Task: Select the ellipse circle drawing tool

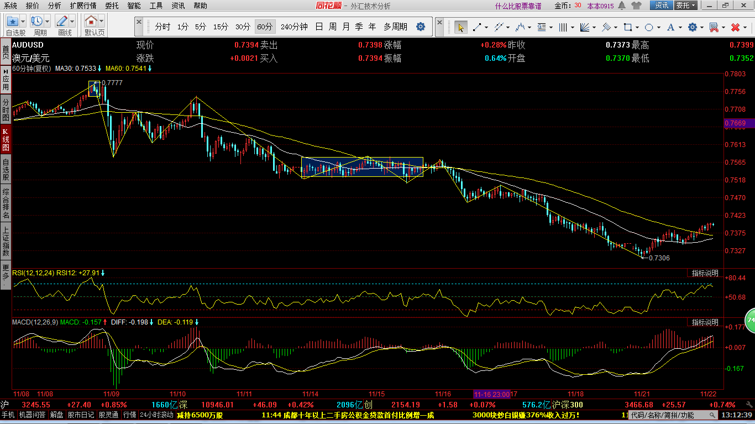Action: click(x=649, y=27)
